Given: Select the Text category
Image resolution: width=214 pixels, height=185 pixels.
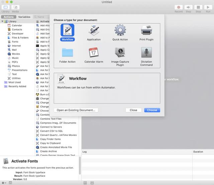Looking at the screenshot, I should pyautogui.click(x=14, y=74).
